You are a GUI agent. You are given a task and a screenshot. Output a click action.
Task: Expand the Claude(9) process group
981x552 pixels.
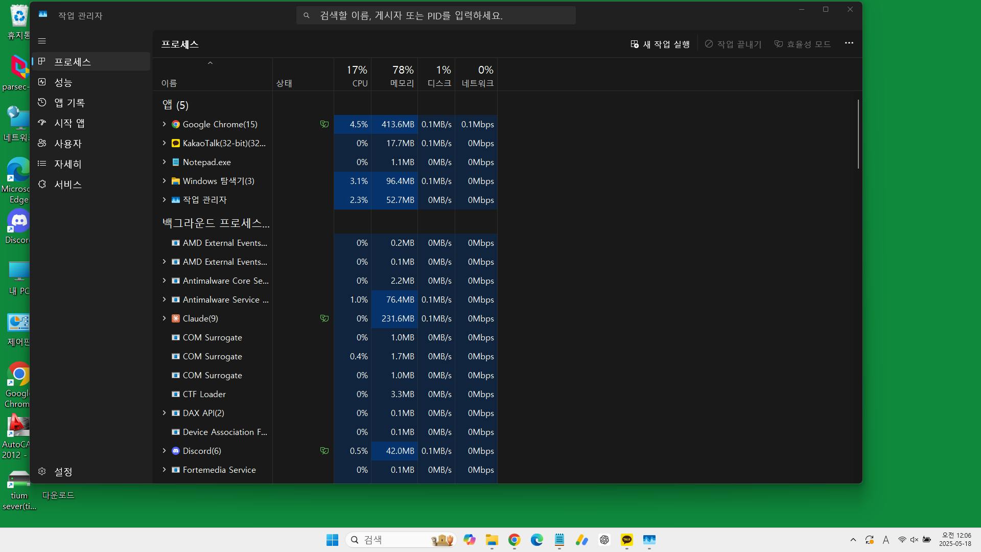pyautogui.click(x=164, y=318)
